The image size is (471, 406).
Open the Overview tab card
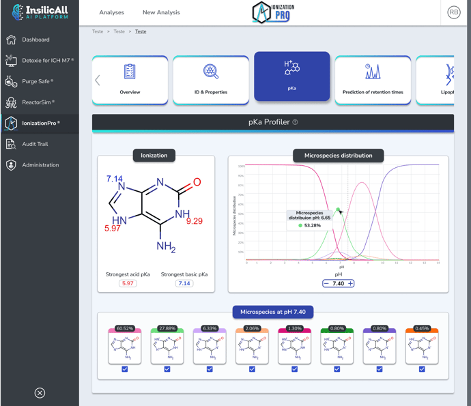tap(130, 81)
